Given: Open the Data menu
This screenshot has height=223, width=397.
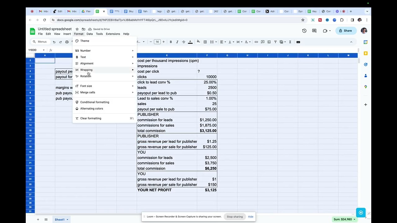Looking at the screenshot, I should tap(90, 34).
